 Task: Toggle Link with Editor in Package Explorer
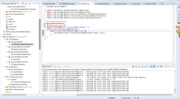(x=26, y=4)
